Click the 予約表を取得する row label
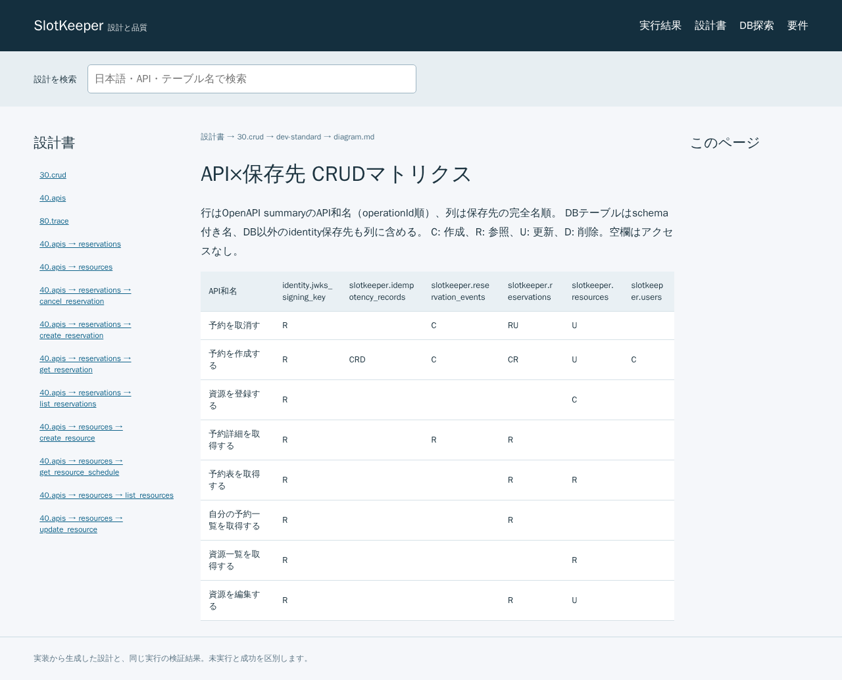 [234, 480]
